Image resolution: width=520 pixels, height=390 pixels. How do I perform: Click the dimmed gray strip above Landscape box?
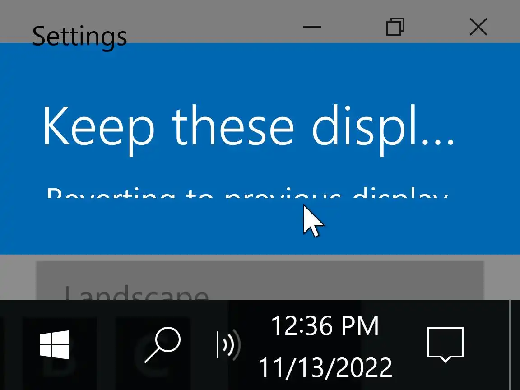(260, 258)
